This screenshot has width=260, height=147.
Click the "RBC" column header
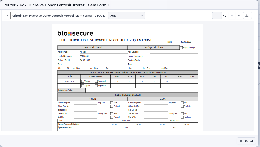(x=155, y=77)
